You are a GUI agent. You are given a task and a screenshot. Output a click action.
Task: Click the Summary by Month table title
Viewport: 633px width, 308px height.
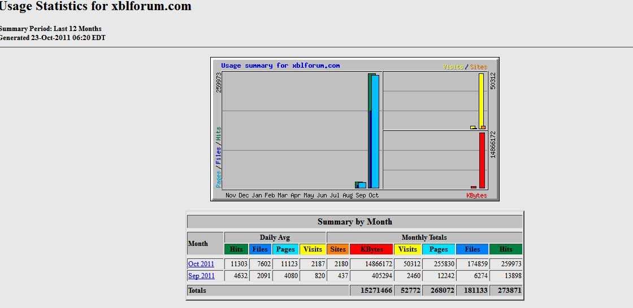[354, 222]
